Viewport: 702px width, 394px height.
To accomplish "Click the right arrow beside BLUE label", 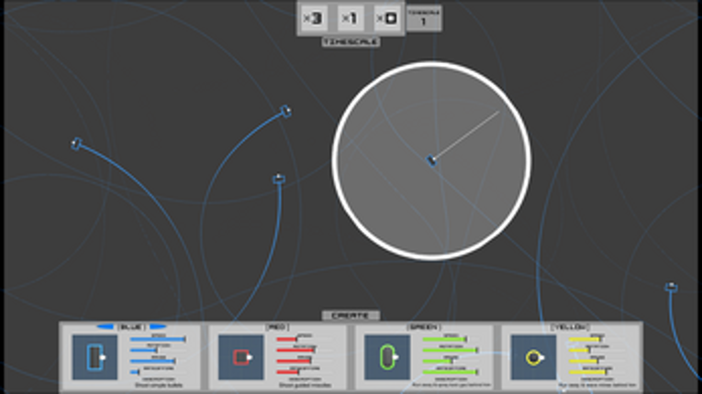I will [158, 327].
